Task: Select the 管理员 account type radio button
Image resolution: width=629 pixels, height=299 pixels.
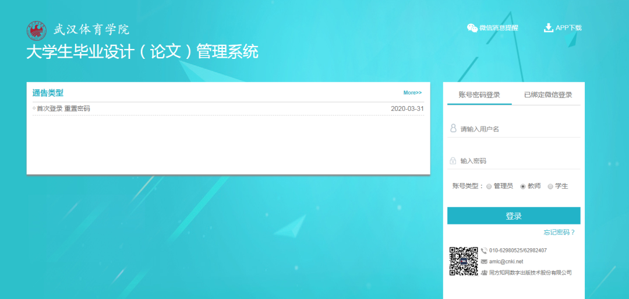Action: (489, 187)
